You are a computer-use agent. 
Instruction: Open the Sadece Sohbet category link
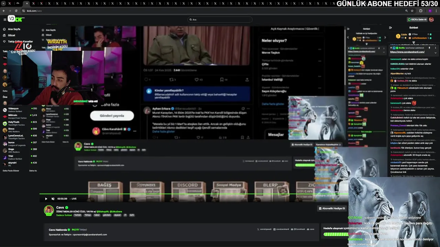point(64,215)
